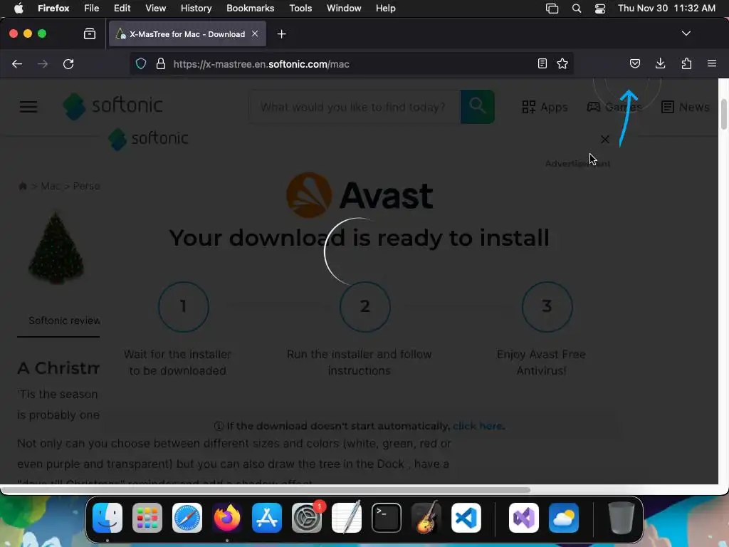Focus the Softonic search field

coord(355,107)
